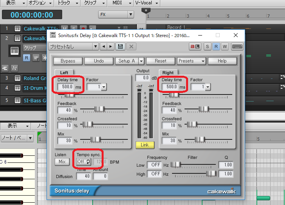The height and width of the screenshot is (205, 285).
Task: Select the Left channel tab
Action: pos(64,73)
